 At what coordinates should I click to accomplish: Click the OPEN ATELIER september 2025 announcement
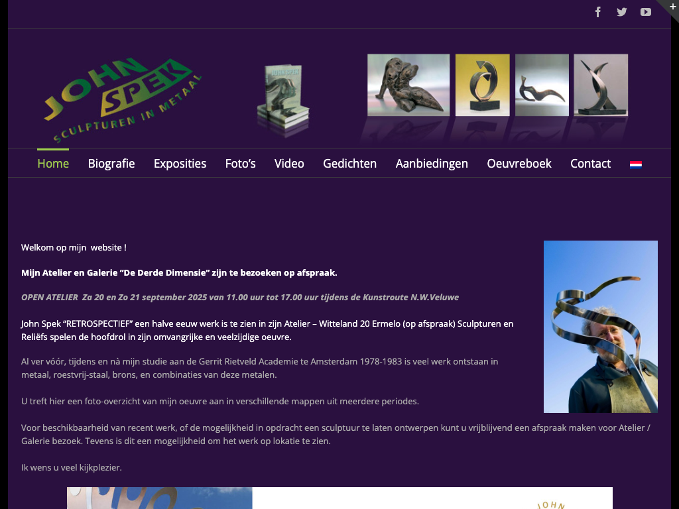pos(240,298)
